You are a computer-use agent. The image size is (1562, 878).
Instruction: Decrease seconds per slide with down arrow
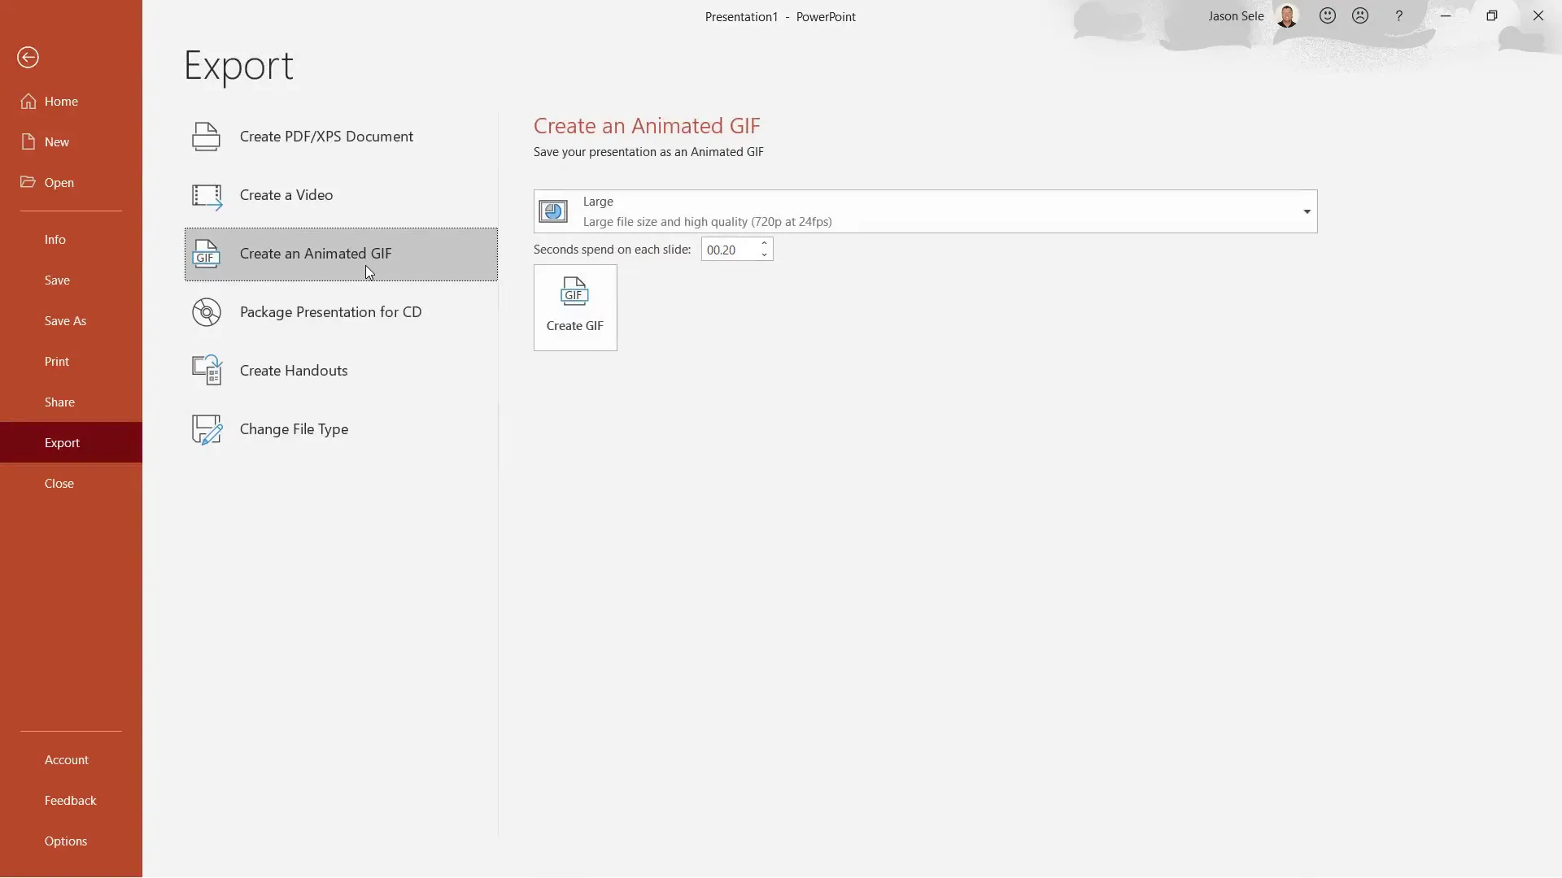pos(765,255)
